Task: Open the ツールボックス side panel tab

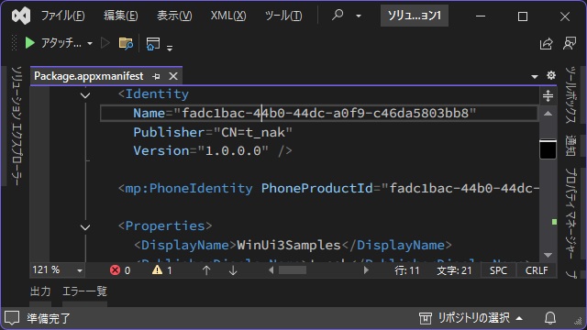Action: point(570,94)
